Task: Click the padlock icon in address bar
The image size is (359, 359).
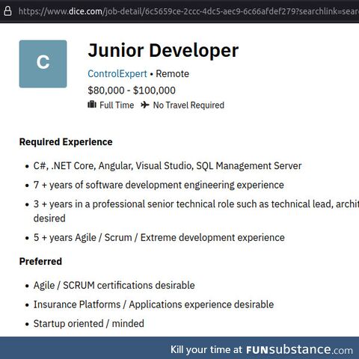Action: click(7, 11)
